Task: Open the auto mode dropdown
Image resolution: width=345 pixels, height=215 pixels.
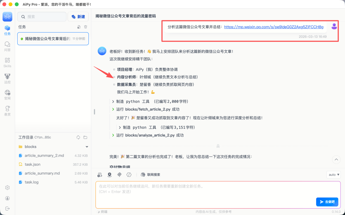Action: pos(334,175)
